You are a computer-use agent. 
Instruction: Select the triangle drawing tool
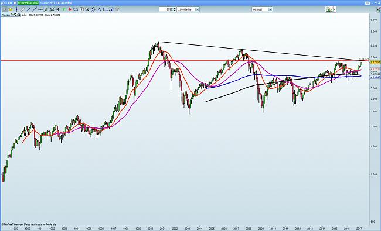(99, 9)
